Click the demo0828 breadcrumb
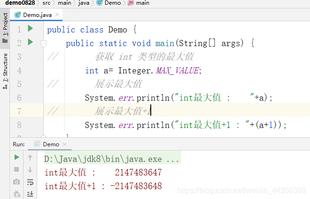Image resolution: width=310 pixels, height=199 pixels. point(20,3)
